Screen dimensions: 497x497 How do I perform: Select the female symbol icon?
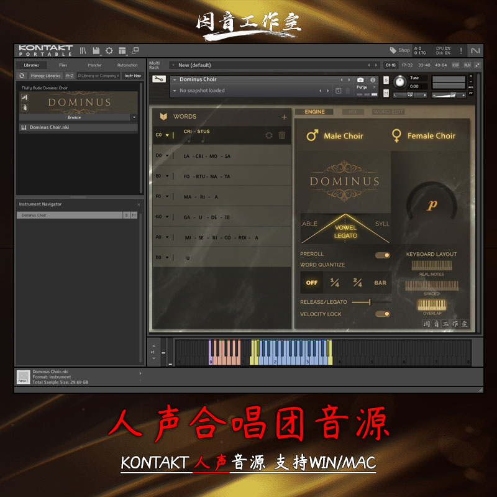[x=396, y=135]
